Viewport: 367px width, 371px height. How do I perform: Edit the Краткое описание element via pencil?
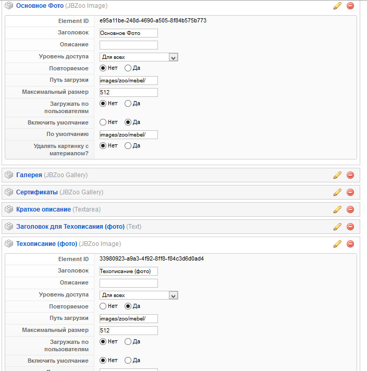pos(337,209)
